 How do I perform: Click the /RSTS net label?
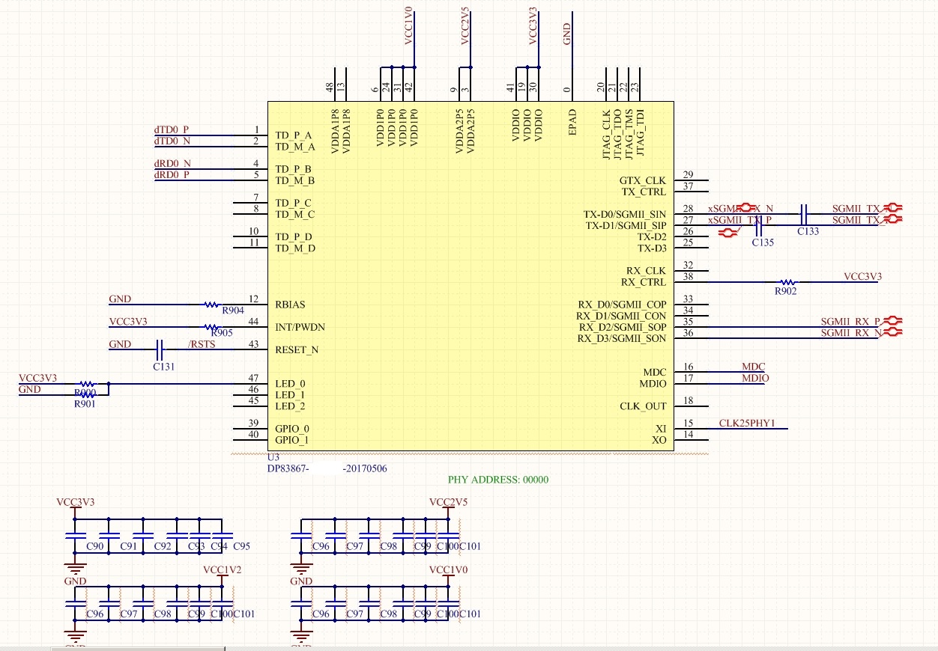(x=202, y=344)
